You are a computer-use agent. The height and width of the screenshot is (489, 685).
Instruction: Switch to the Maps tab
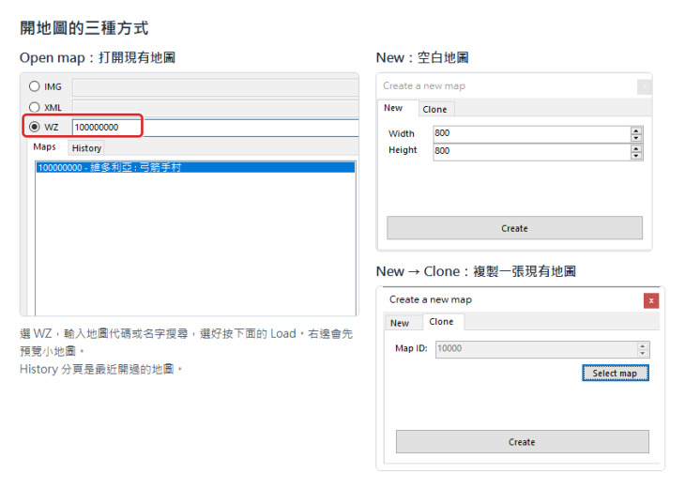pos(44,146)
